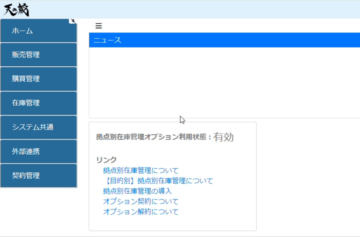Open the 販売管理 menu in the sidebar
360x237 pixels.
[26, 54]
